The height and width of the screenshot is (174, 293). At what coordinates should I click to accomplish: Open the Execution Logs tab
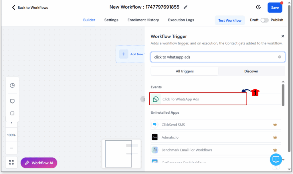181,20
